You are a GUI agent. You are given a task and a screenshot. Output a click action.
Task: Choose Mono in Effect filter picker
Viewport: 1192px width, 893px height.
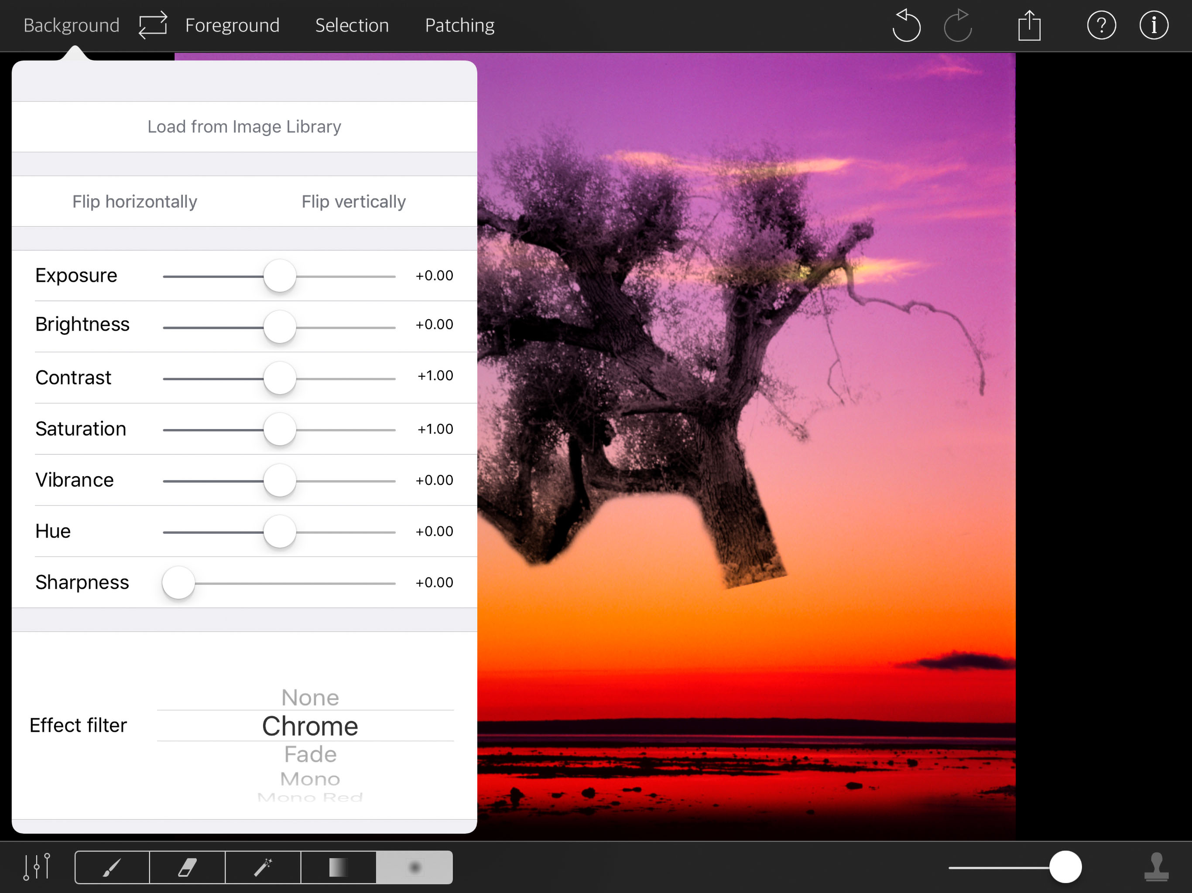pyautogui.click(x=310, y=779)
